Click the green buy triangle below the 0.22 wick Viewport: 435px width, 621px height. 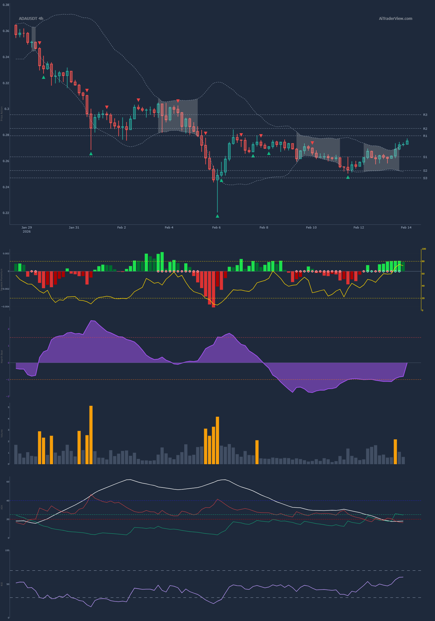click(217, 216)
